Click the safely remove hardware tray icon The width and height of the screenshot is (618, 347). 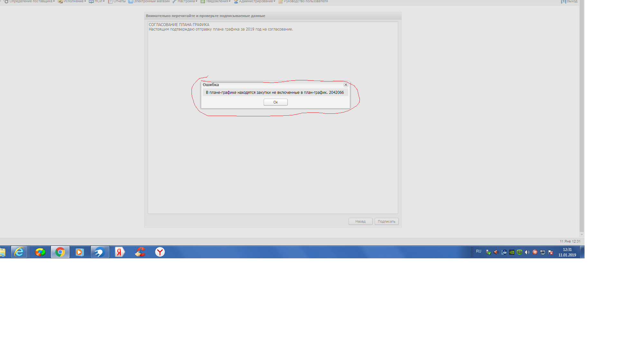[x=489, y=252]
